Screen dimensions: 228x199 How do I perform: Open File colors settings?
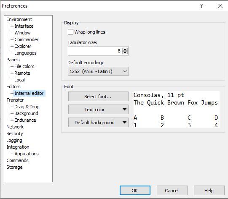pyautogui.click(x=24, y=66)
